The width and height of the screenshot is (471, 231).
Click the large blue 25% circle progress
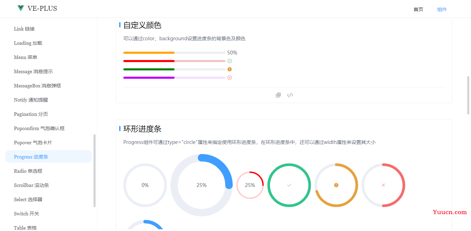point(202,185)
